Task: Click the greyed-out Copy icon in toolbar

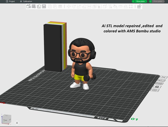Action: [50, 6]
